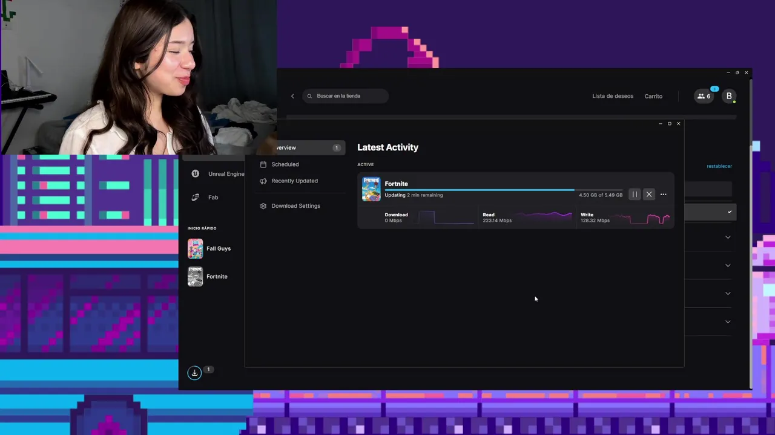
Task: Click the Fortnite title in active downloads
Action: tap(396, 184)
